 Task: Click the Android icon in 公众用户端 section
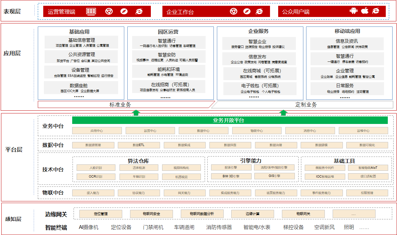tap(353, 11)
